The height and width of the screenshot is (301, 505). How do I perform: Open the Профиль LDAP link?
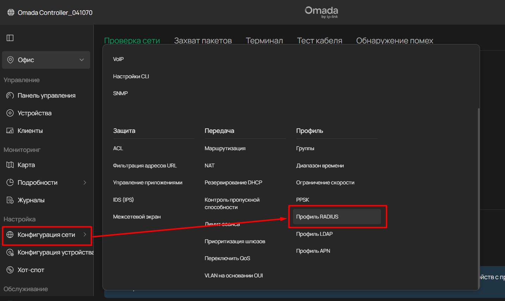[314, 234]
